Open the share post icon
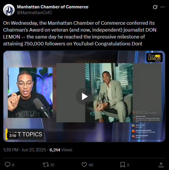Screen dimensions: 169x170 tap(161, 165)
